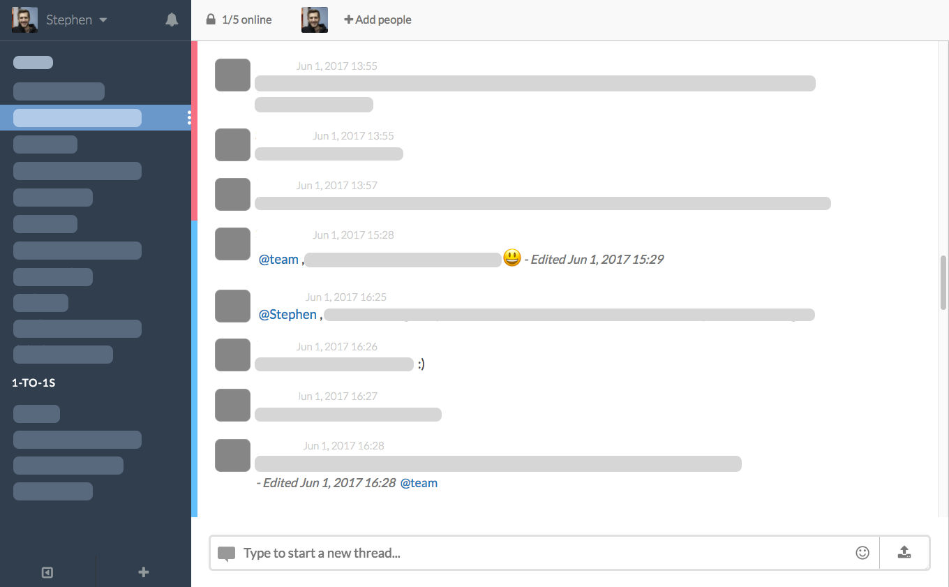Click the notification bell icon

coord(172,20)
